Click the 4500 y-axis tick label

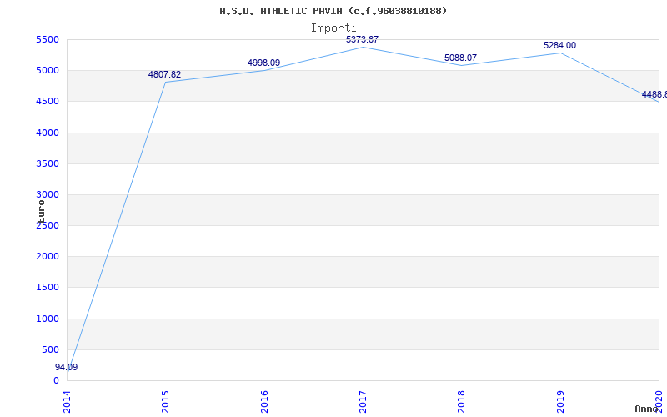pyautogui.click(x=48, y=102)
